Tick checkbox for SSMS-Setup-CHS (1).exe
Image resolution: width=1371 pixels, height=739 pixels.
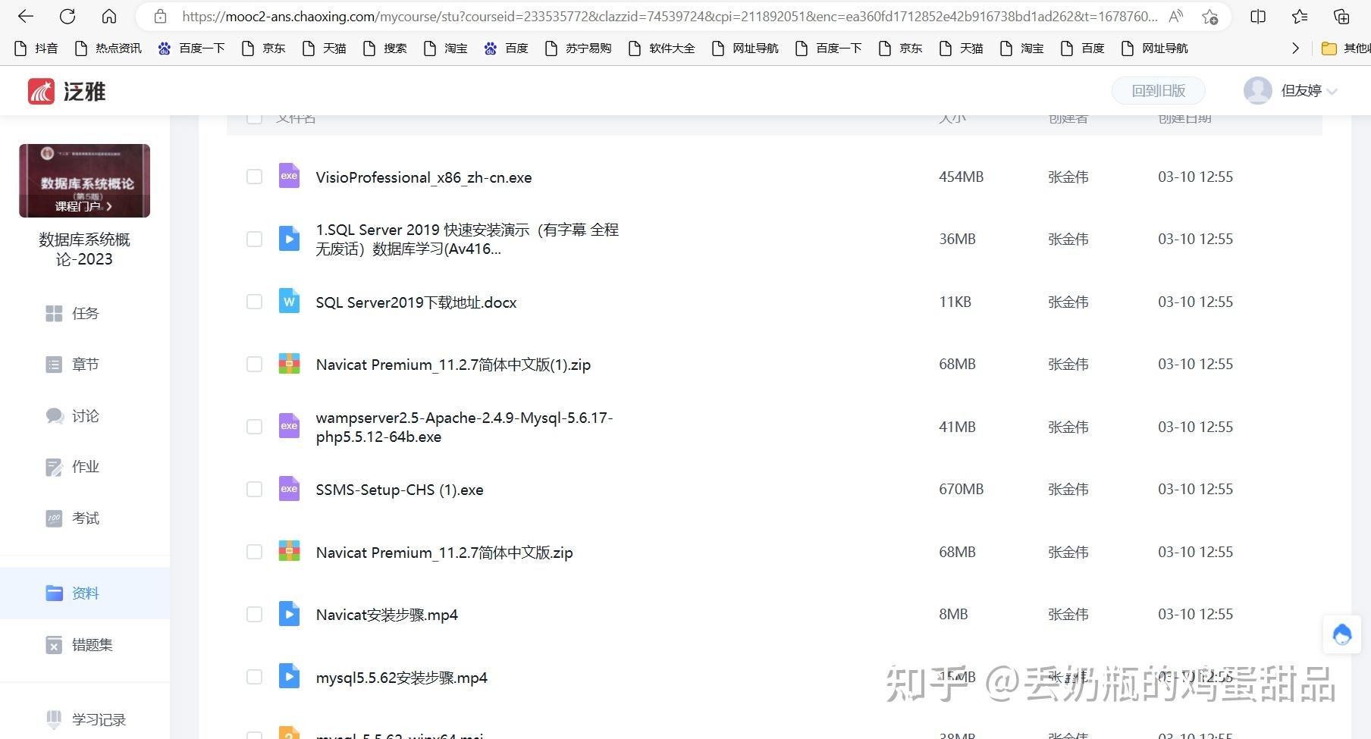[254, 489]
